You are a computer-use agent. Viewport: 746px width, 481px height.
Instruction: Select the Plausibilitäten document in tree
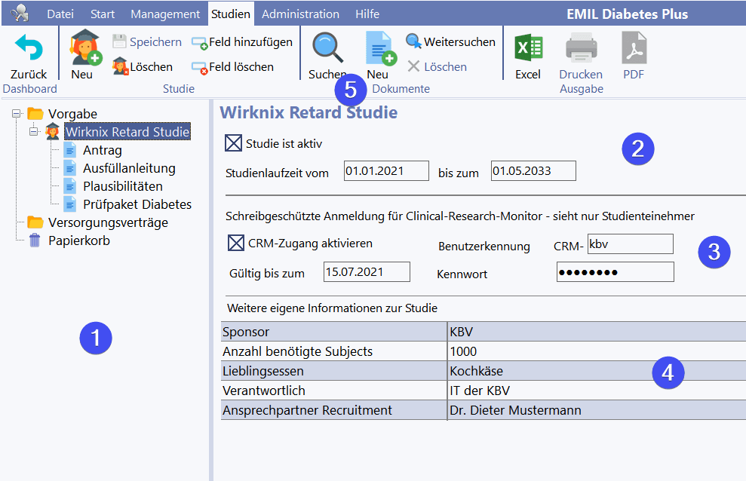pos(122,186)
